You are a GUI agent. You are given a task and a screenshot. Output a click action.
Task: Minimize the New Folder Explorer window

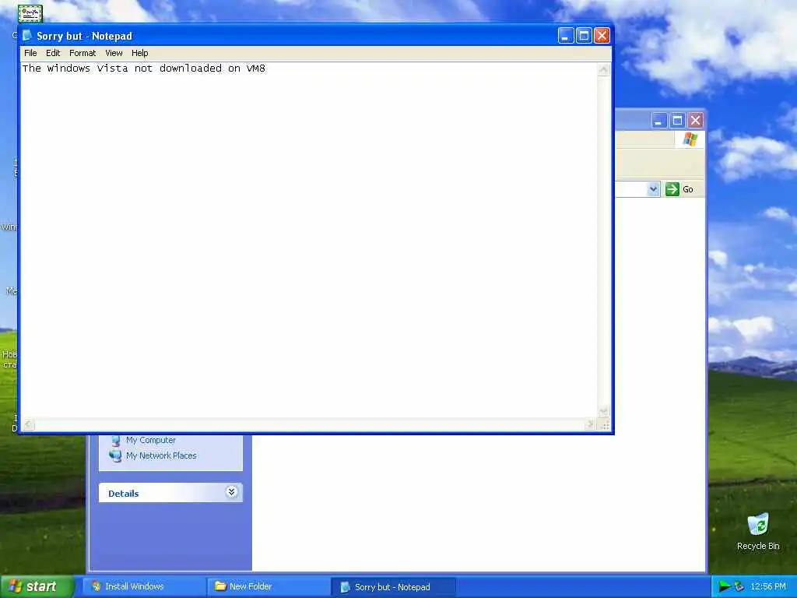pos(659,121)
